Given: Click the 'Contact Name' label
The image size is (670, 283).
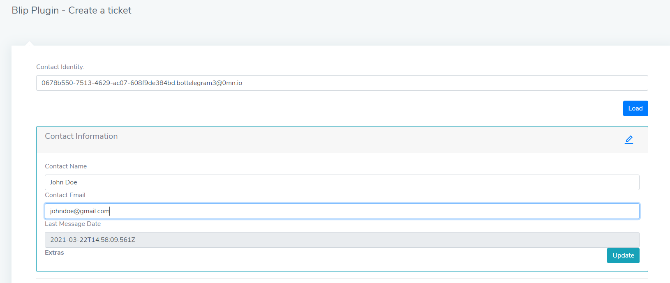Looking at the screenshot, I should tap(66, 166).
